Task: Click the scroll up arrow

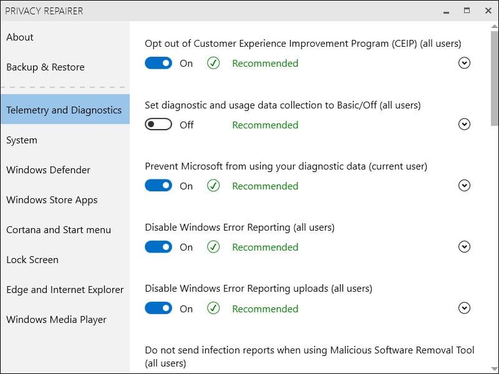Action: click(x=494, y=26)
